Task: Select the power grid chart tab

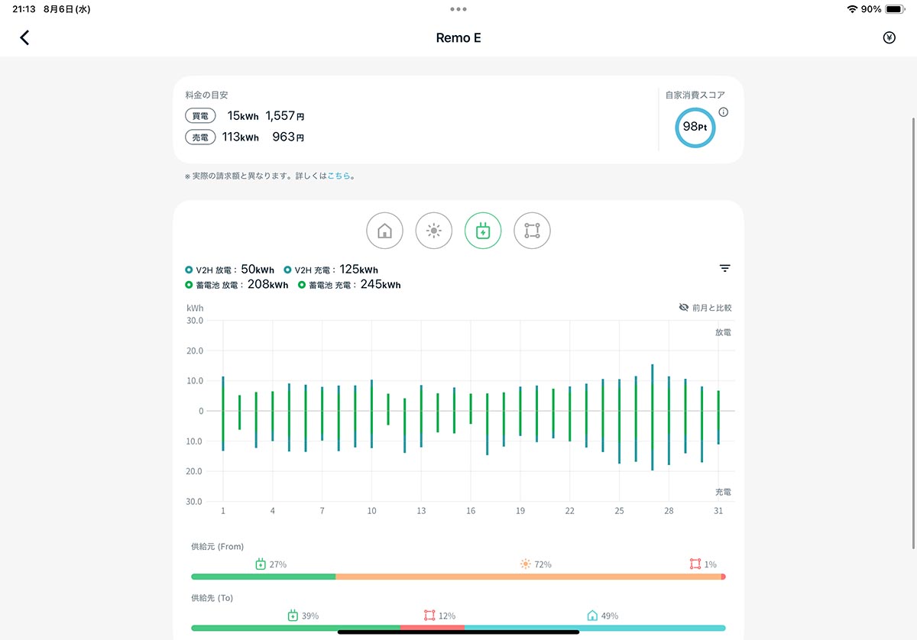Action: [532, 231]
